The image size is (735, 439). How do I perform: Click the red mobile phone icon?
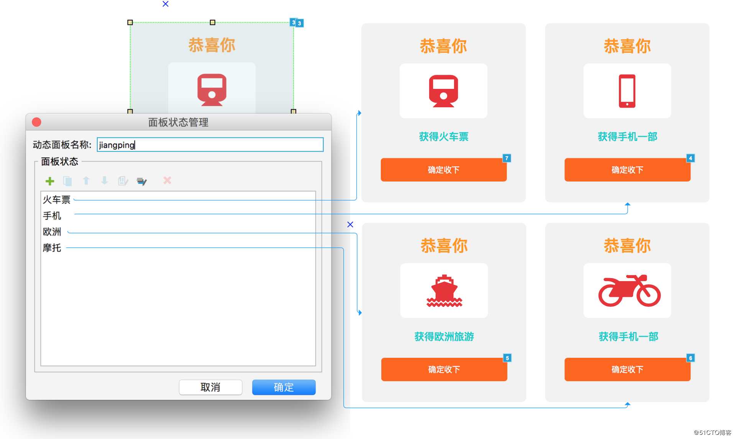click(x=627, y=91)
